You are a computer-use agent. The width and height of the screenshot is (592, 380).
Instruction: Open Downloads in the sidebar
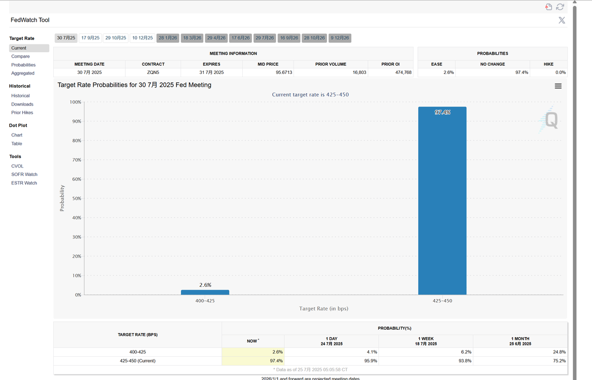(x=22, y=104)
